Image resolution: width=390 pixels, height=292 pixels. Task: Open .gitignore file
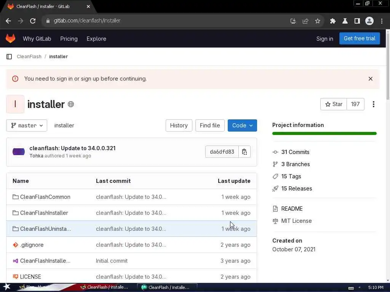(x=32, y=245)
